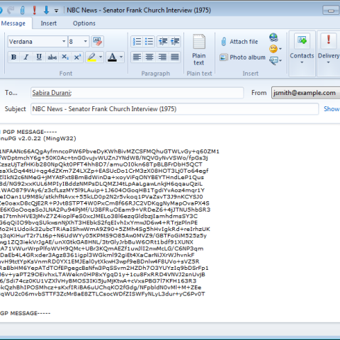
Task: Click Photo album
Action: pos(242,57)
